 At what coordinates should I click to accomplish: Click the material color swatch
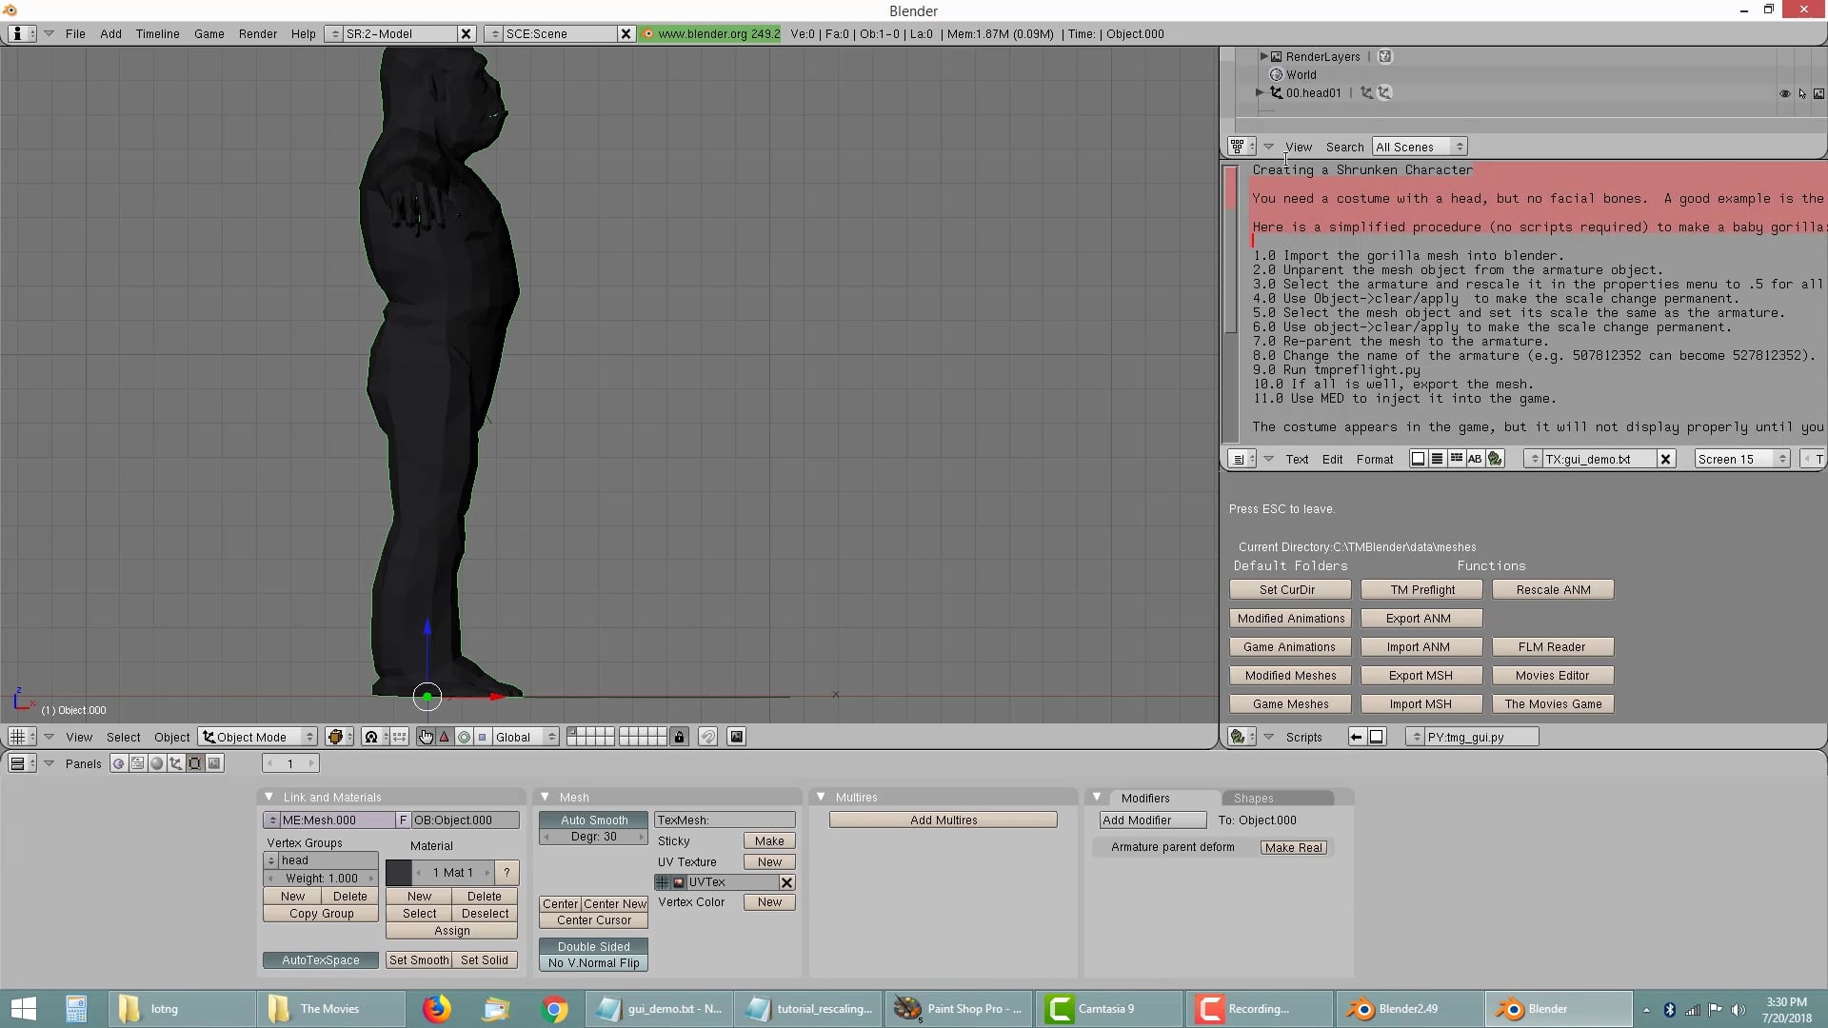[x=398, y=873]
